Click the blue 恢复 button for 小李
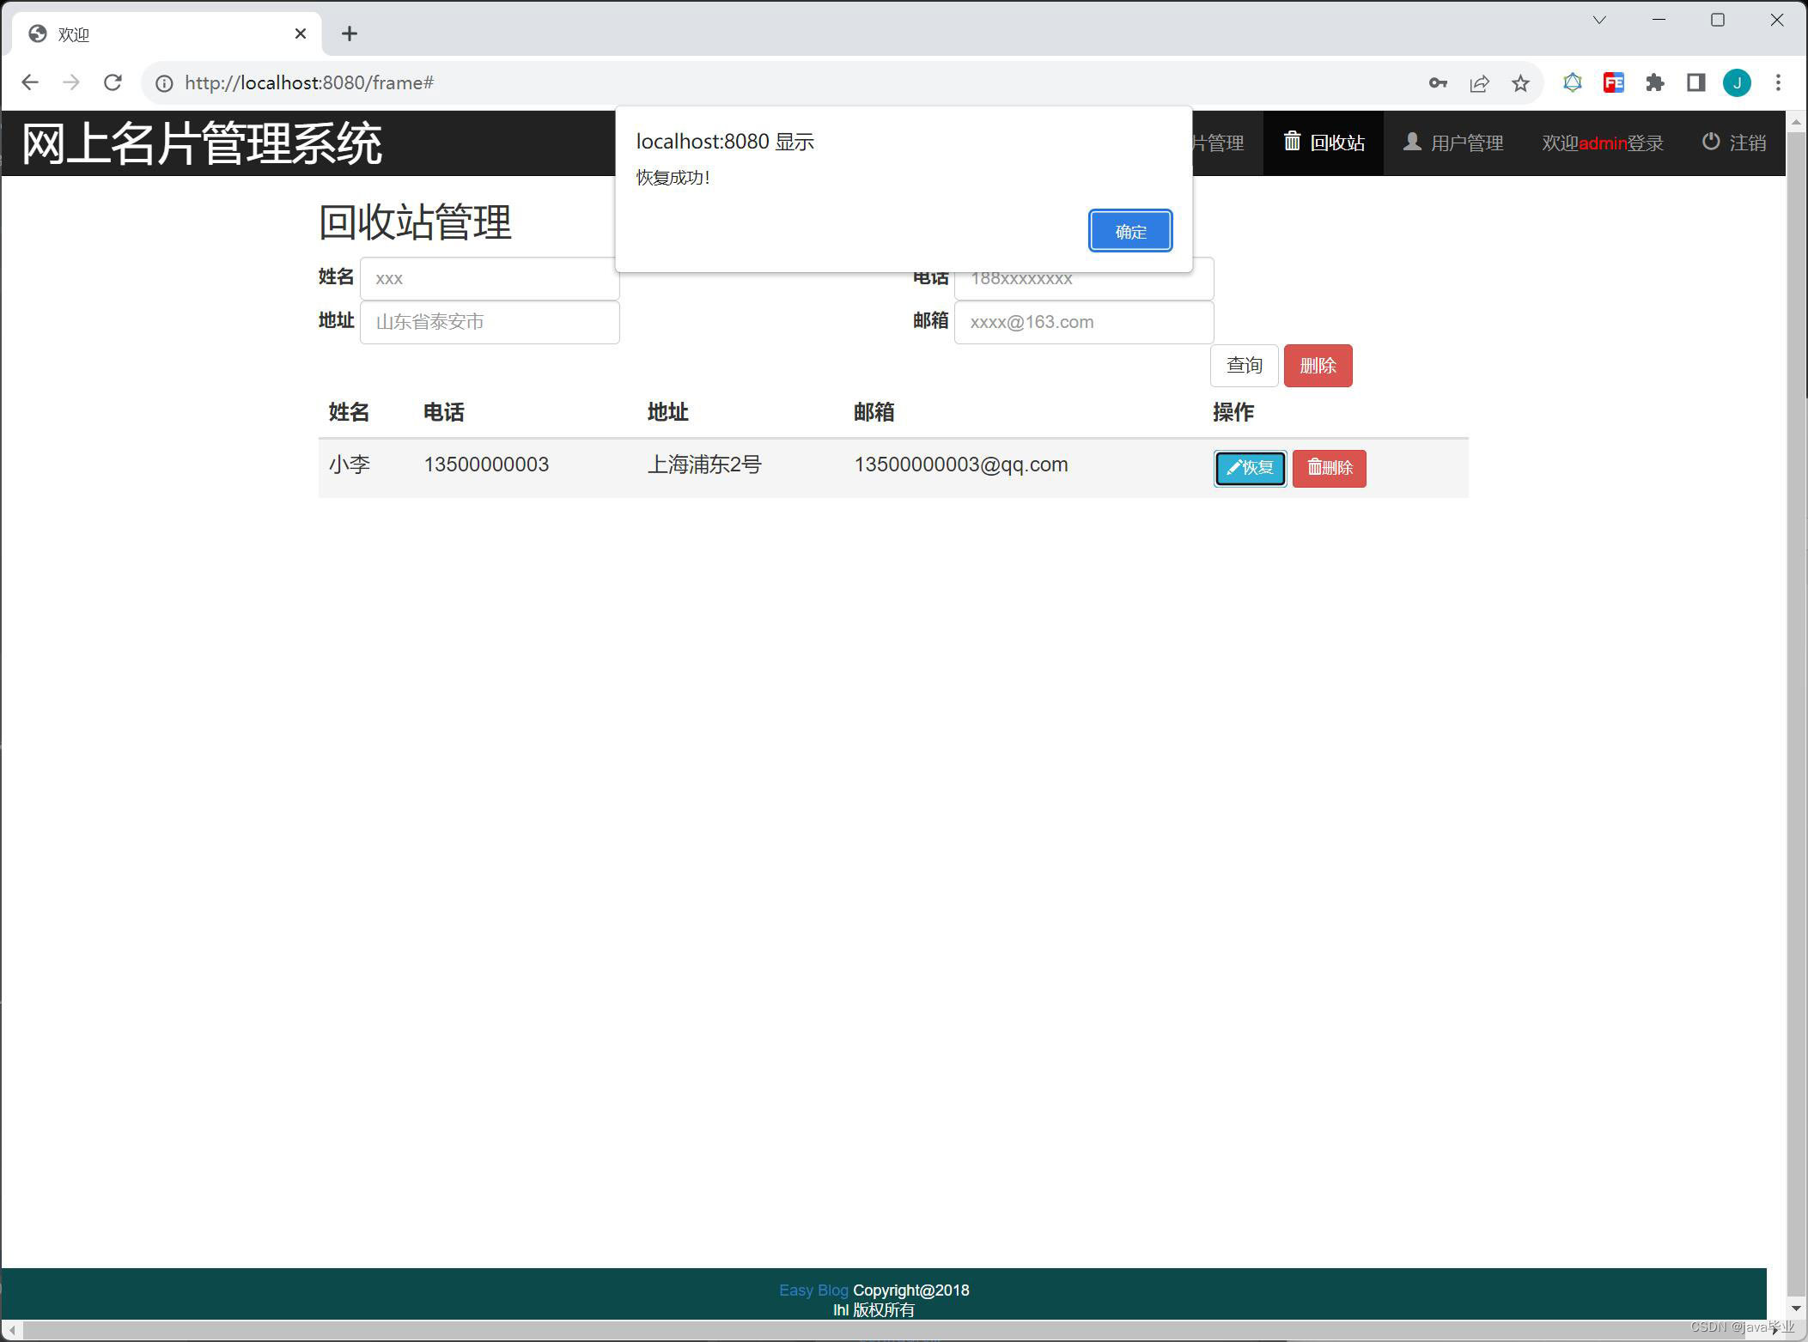Viewport: 1808px width, 1342px height. tap(1250, 468)
